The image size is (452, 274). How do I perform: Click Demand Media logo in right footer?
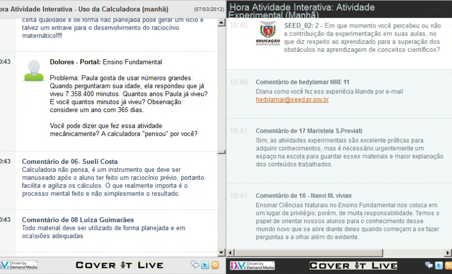tap(252, 265)
